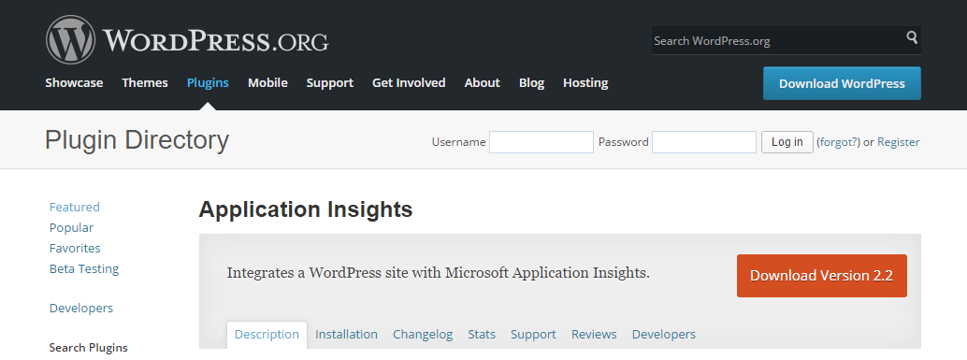Image resolution: width=967 pixels, height=360 pixels.
Task: Switch to the Reviews tab
Action: point(594,334)
